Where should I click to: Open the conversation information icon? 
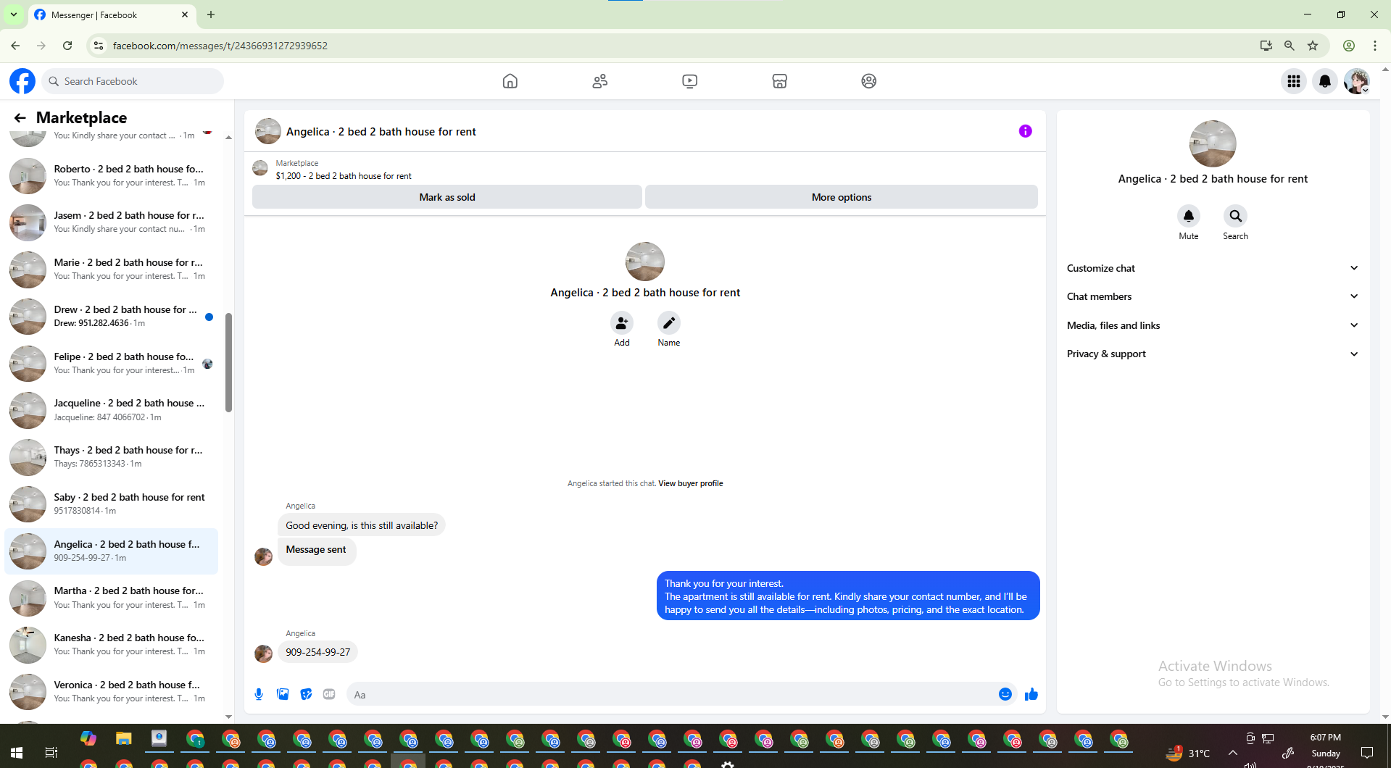pyautogui.click(x=1025, y=131)
